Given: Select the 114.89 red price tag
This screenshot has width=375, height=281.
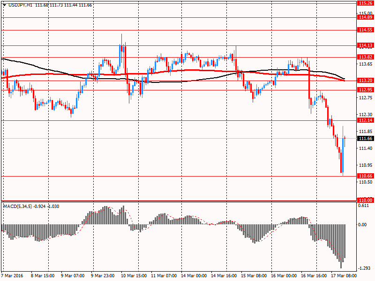Looking at the screenshot, I should (x=365, y=17).
